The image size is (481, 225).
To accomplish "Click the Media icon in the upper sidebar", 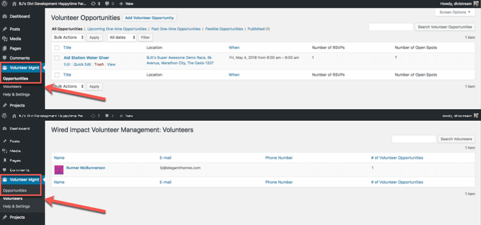I will (x=5, y=39).
